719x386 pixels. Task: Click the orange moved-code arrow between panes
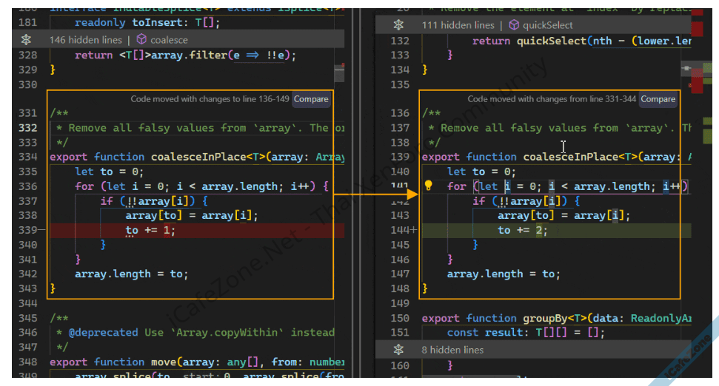[378, 194]
